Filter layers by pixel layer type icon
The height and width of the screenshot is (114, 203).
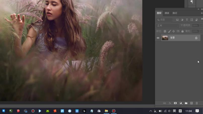[x=177, y=20]
